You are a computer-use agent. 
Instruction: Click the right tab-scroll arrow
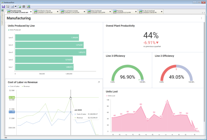tap(205, 13)
